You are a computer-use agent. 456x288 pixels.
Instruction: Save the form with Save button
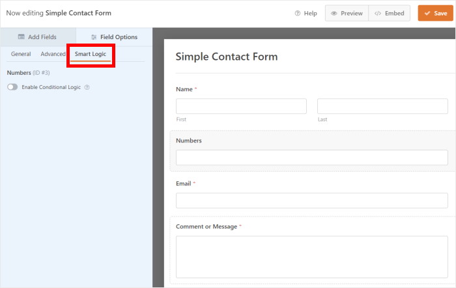(435, 13)
